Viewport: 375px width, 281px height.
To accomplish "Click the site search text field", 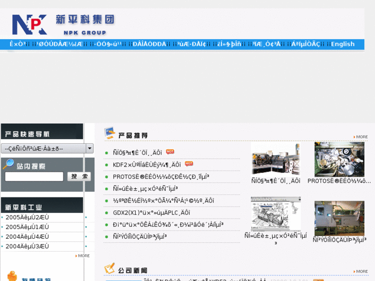I will click(x=34, y=176).
